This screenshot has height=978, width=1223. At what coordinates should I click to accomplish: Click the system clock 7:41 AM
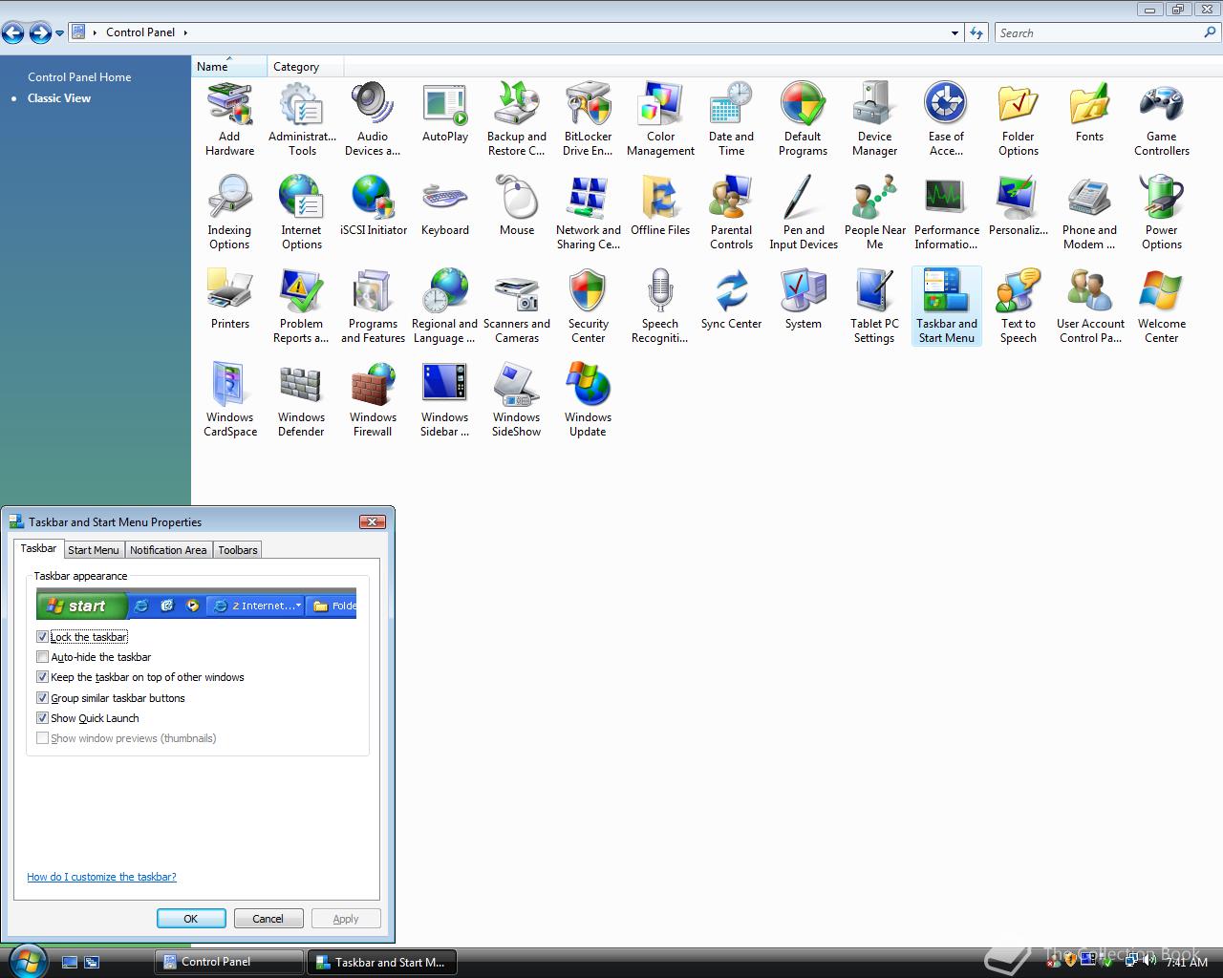(1187, 963)
